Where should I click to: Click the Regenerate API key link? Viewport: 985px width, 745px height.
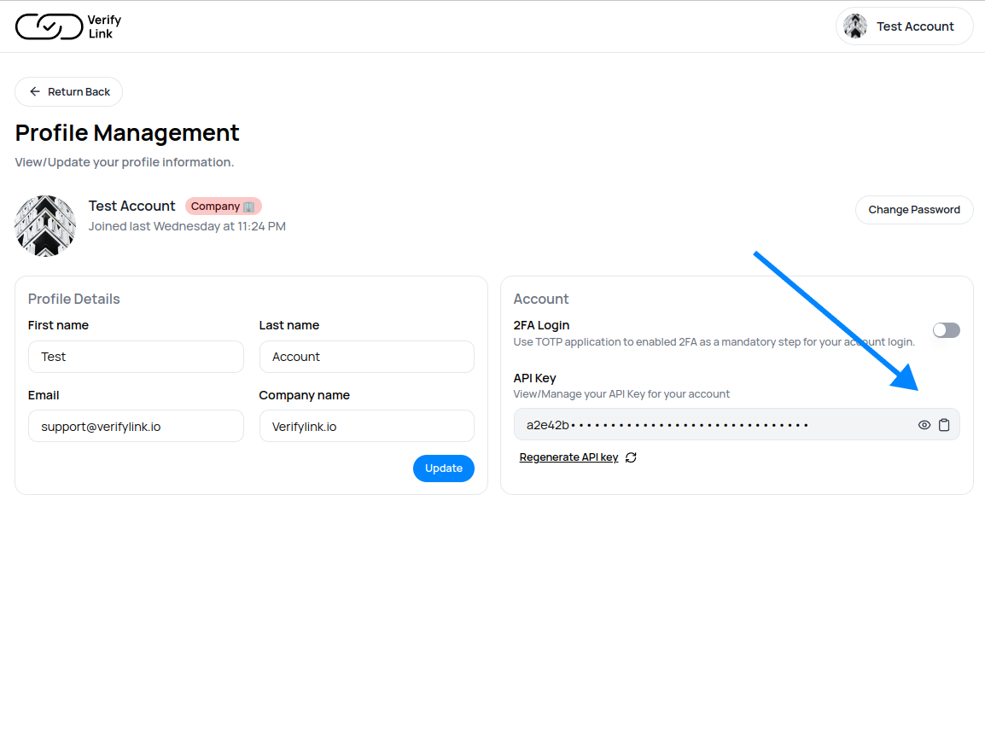pos(568,457)
